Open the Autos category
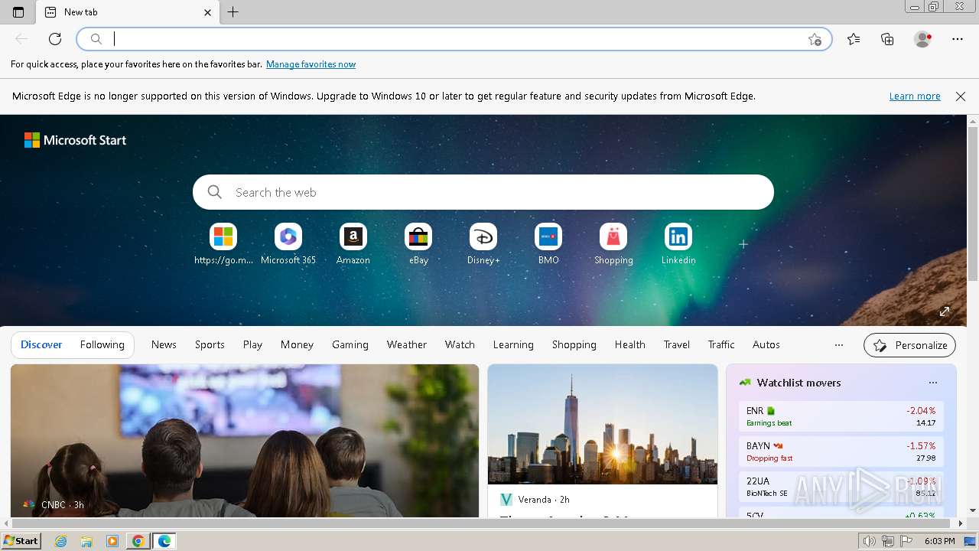This screenshot has width=979, height=551. 766,345
